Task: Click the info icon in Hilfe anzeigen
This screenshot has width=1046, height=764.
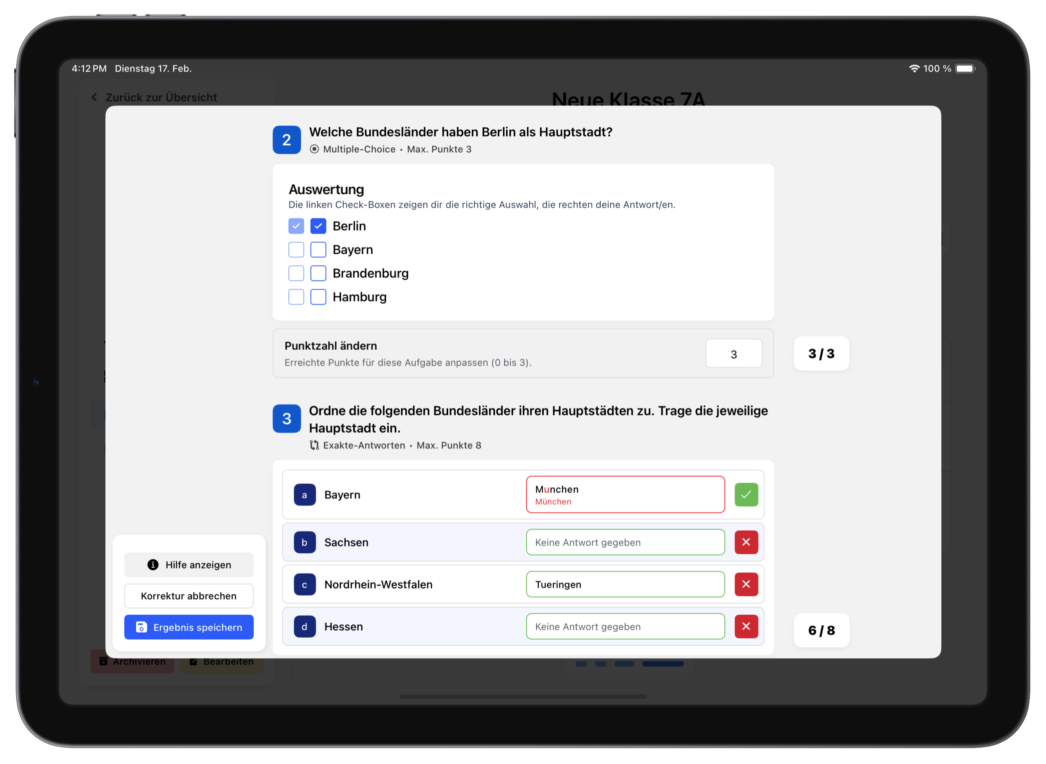Action: pos(153,565)
